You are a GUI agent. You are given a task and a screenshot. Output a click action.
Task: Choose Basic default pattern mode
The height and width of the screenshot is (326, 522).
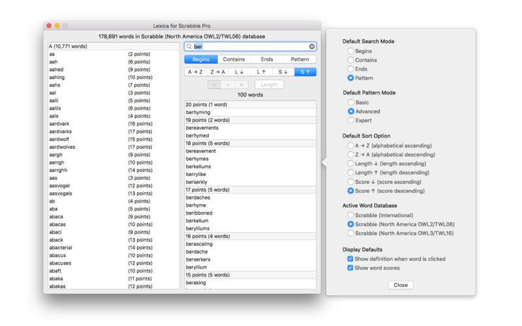pos(351,102)
